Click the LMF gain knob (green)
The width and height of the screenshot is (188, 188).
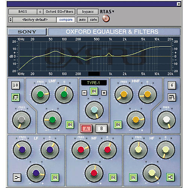point(52,120)
